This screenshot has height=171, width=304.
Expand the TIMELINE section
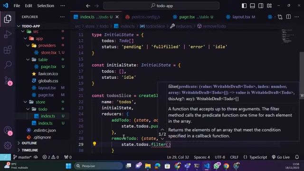point(29,150)
